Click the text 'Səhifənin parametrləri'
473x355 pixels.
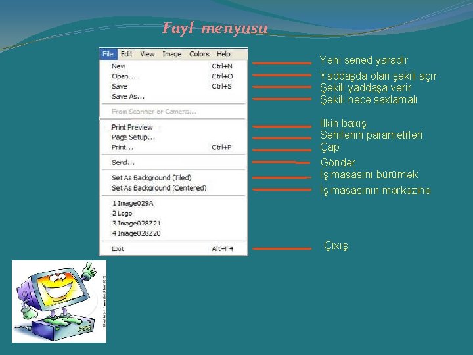[371, 135]
